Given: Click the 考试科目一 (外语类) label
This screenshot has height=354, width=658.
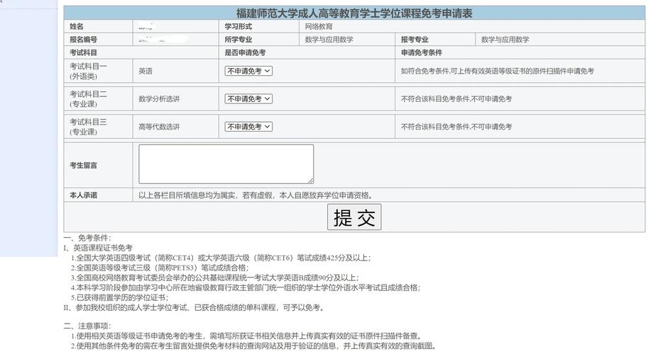Looking at the screenshot, I should [x=89, y=71].
